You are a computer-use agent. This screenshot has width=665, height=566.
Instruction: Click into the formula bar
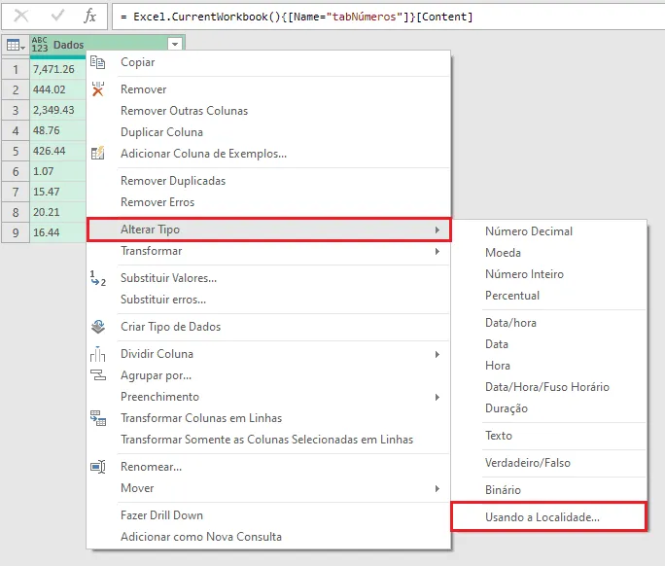388,17
